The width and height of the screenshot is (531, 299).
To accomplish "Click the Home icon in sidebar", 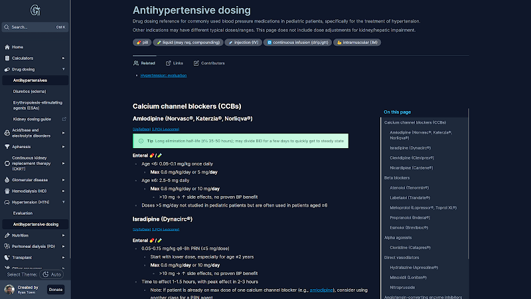I will (7, 47).
